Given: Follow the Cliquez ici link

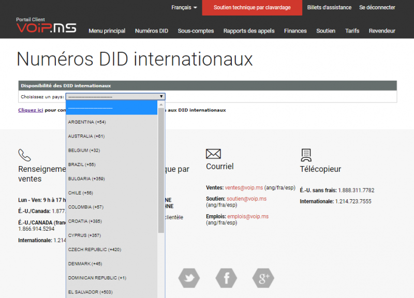Looking at the screenshot, I should (31, 110).
